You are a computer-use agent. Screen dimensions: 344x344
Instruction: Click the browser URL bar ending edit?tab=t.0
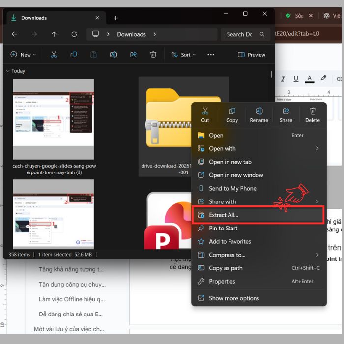[308, 34]
